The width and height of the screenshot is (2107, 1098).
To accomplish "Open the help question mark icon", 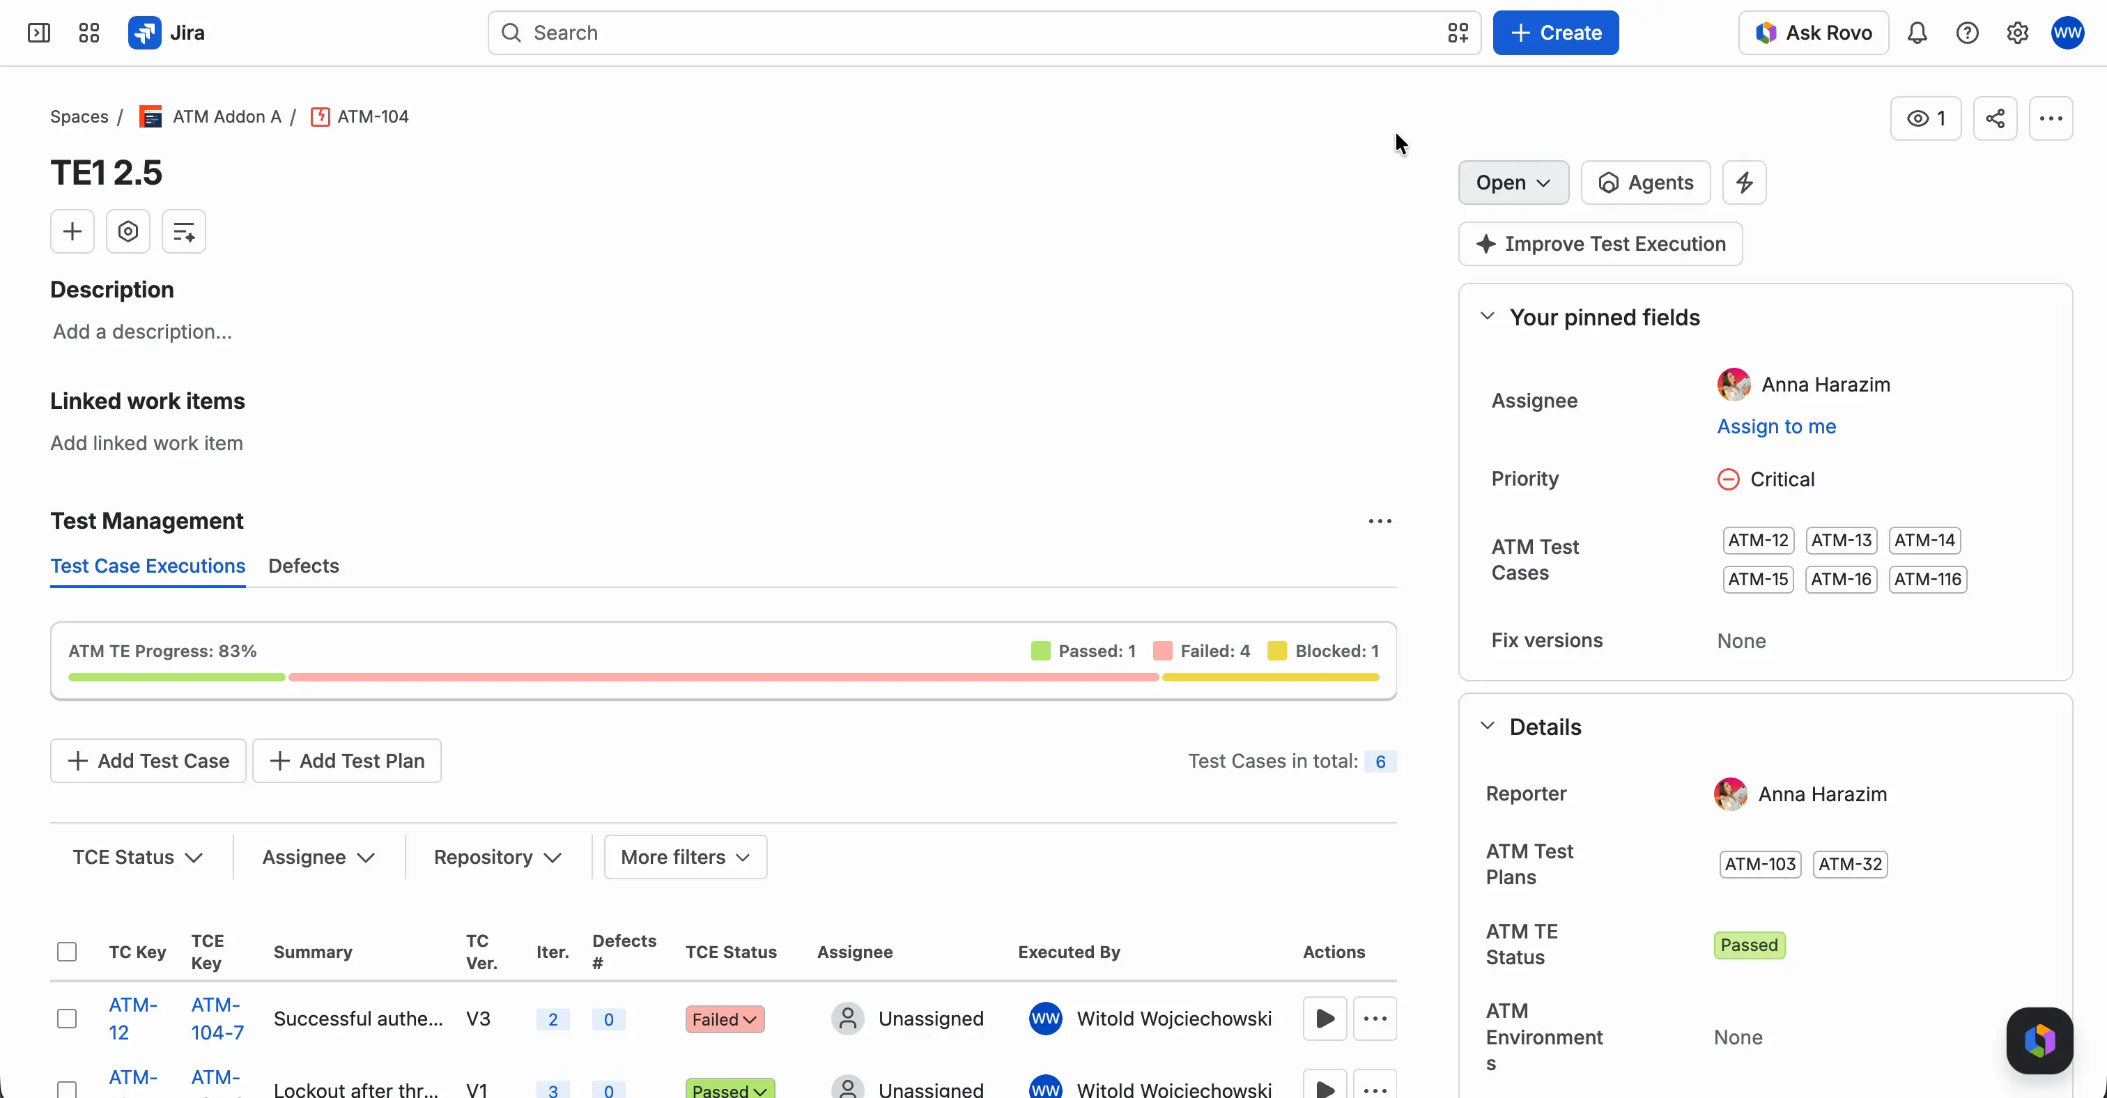I will 1967,33.
